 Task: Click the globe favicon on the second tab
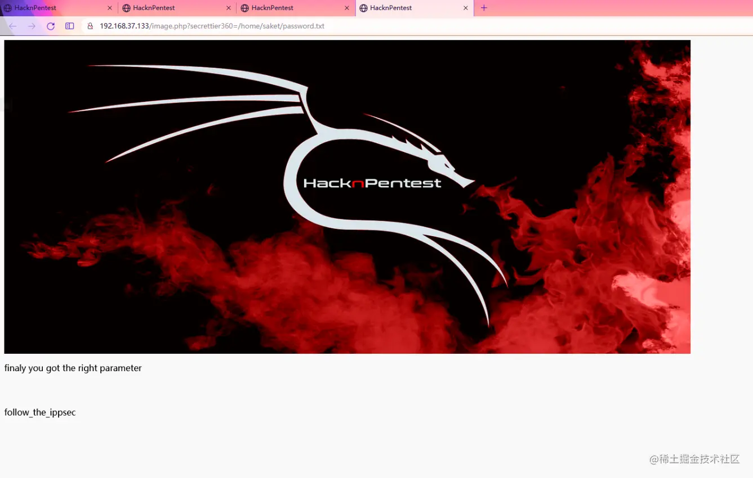tap(126, 8)
